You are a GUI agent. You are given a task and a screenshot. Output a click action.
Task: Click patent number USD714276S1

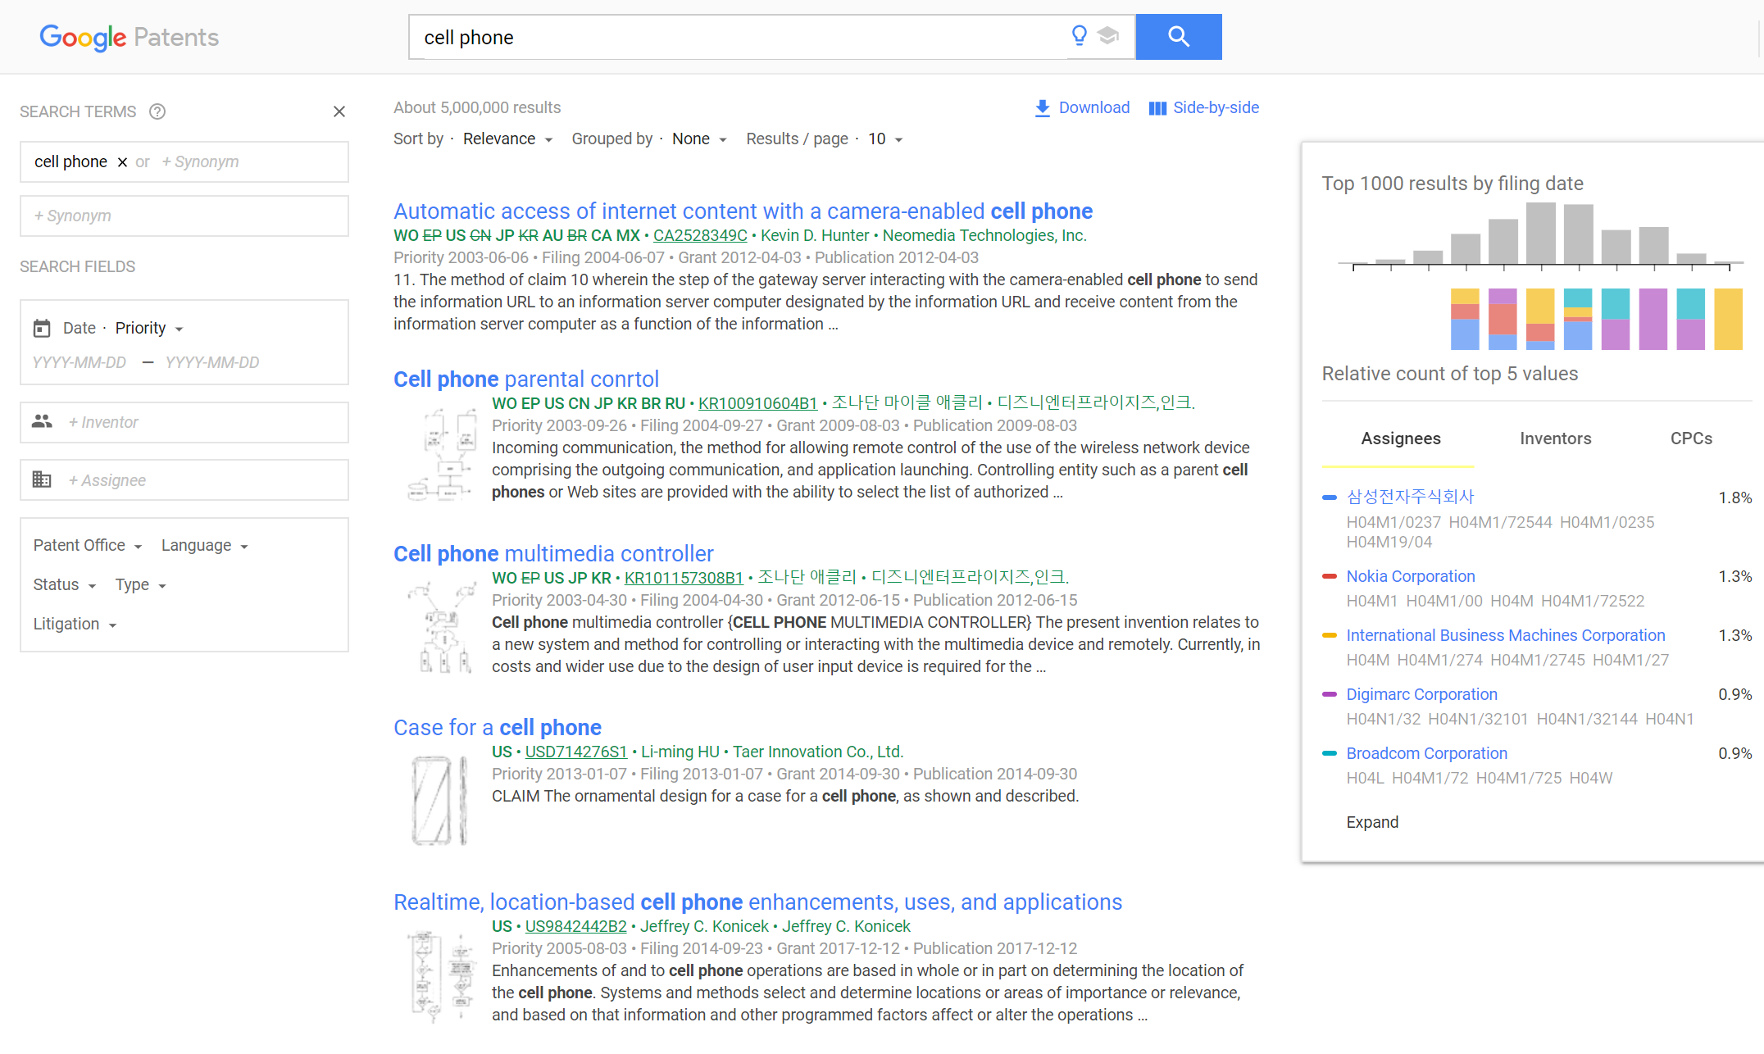(x=576, y=752)
